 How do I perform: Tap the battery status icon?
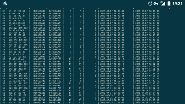(x=169, y=3)
